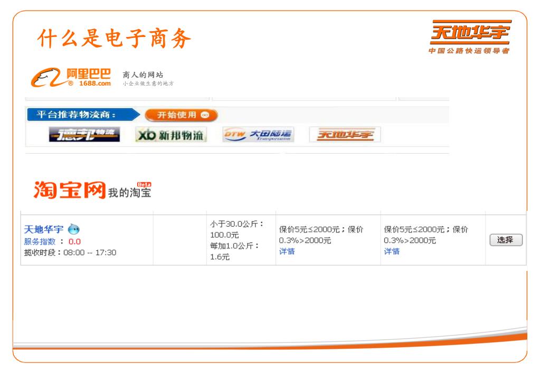Select the 大田陆运 DTW logo

pos(258,134)
